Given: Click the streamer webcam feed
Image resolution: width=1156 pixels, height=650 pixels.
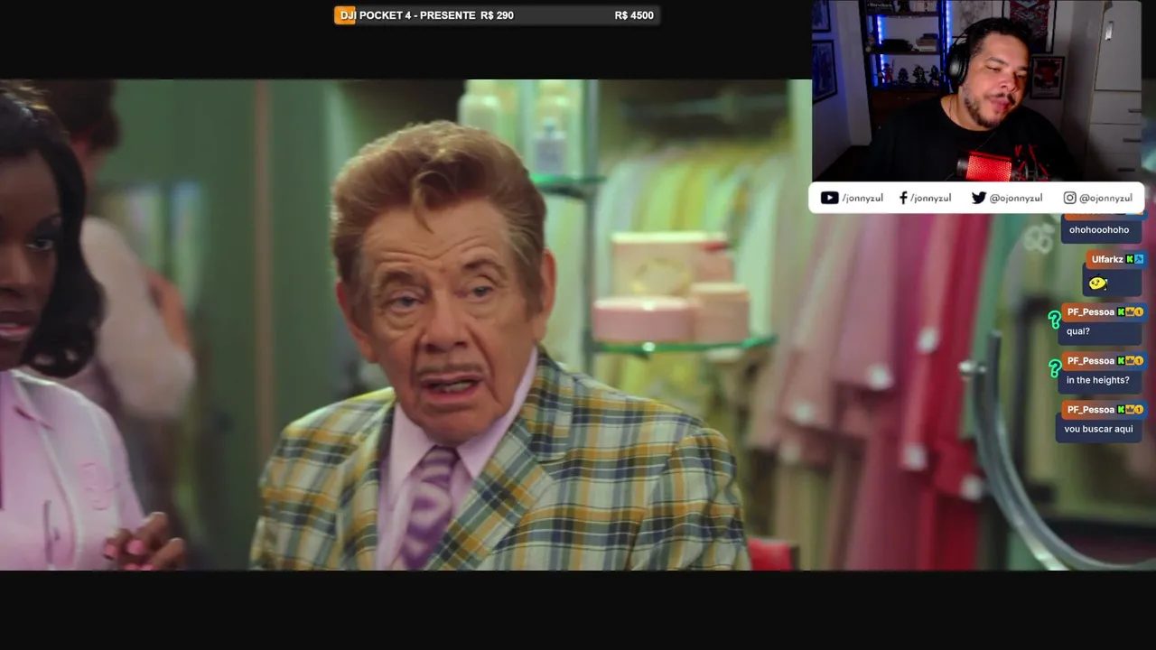Looking at the screenshot, I should [x=979, y=90].
